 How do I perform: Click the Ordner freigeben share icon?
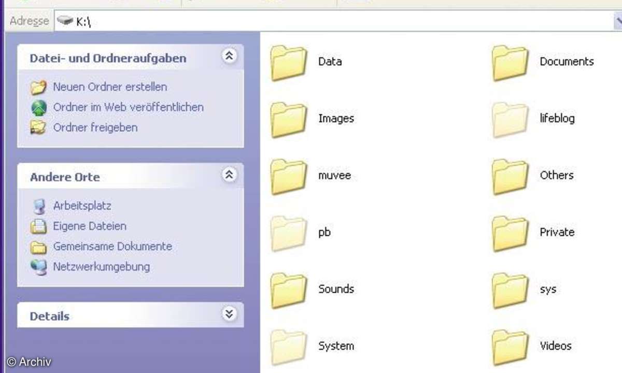38,127
